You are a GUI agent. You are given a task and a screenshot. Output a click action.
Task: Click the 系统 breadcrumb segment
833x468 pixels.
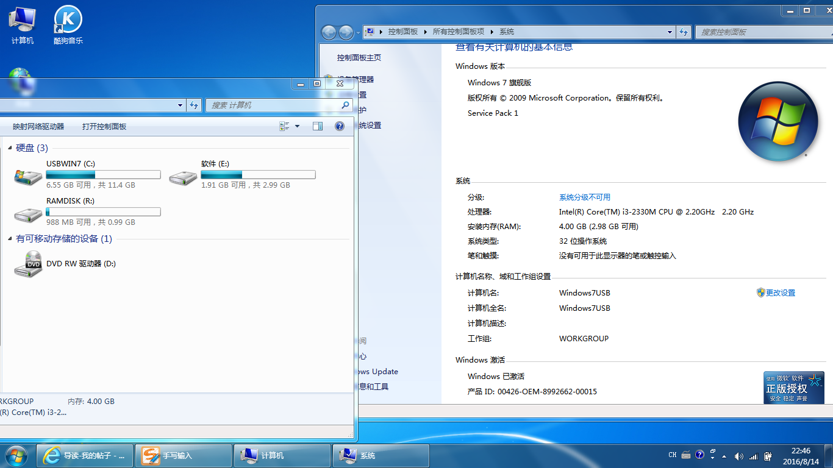507,32
